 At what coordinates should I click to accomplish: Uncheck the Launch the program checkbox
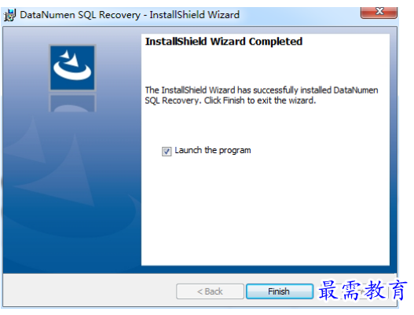pyautogui.click(x=167, y=152)
